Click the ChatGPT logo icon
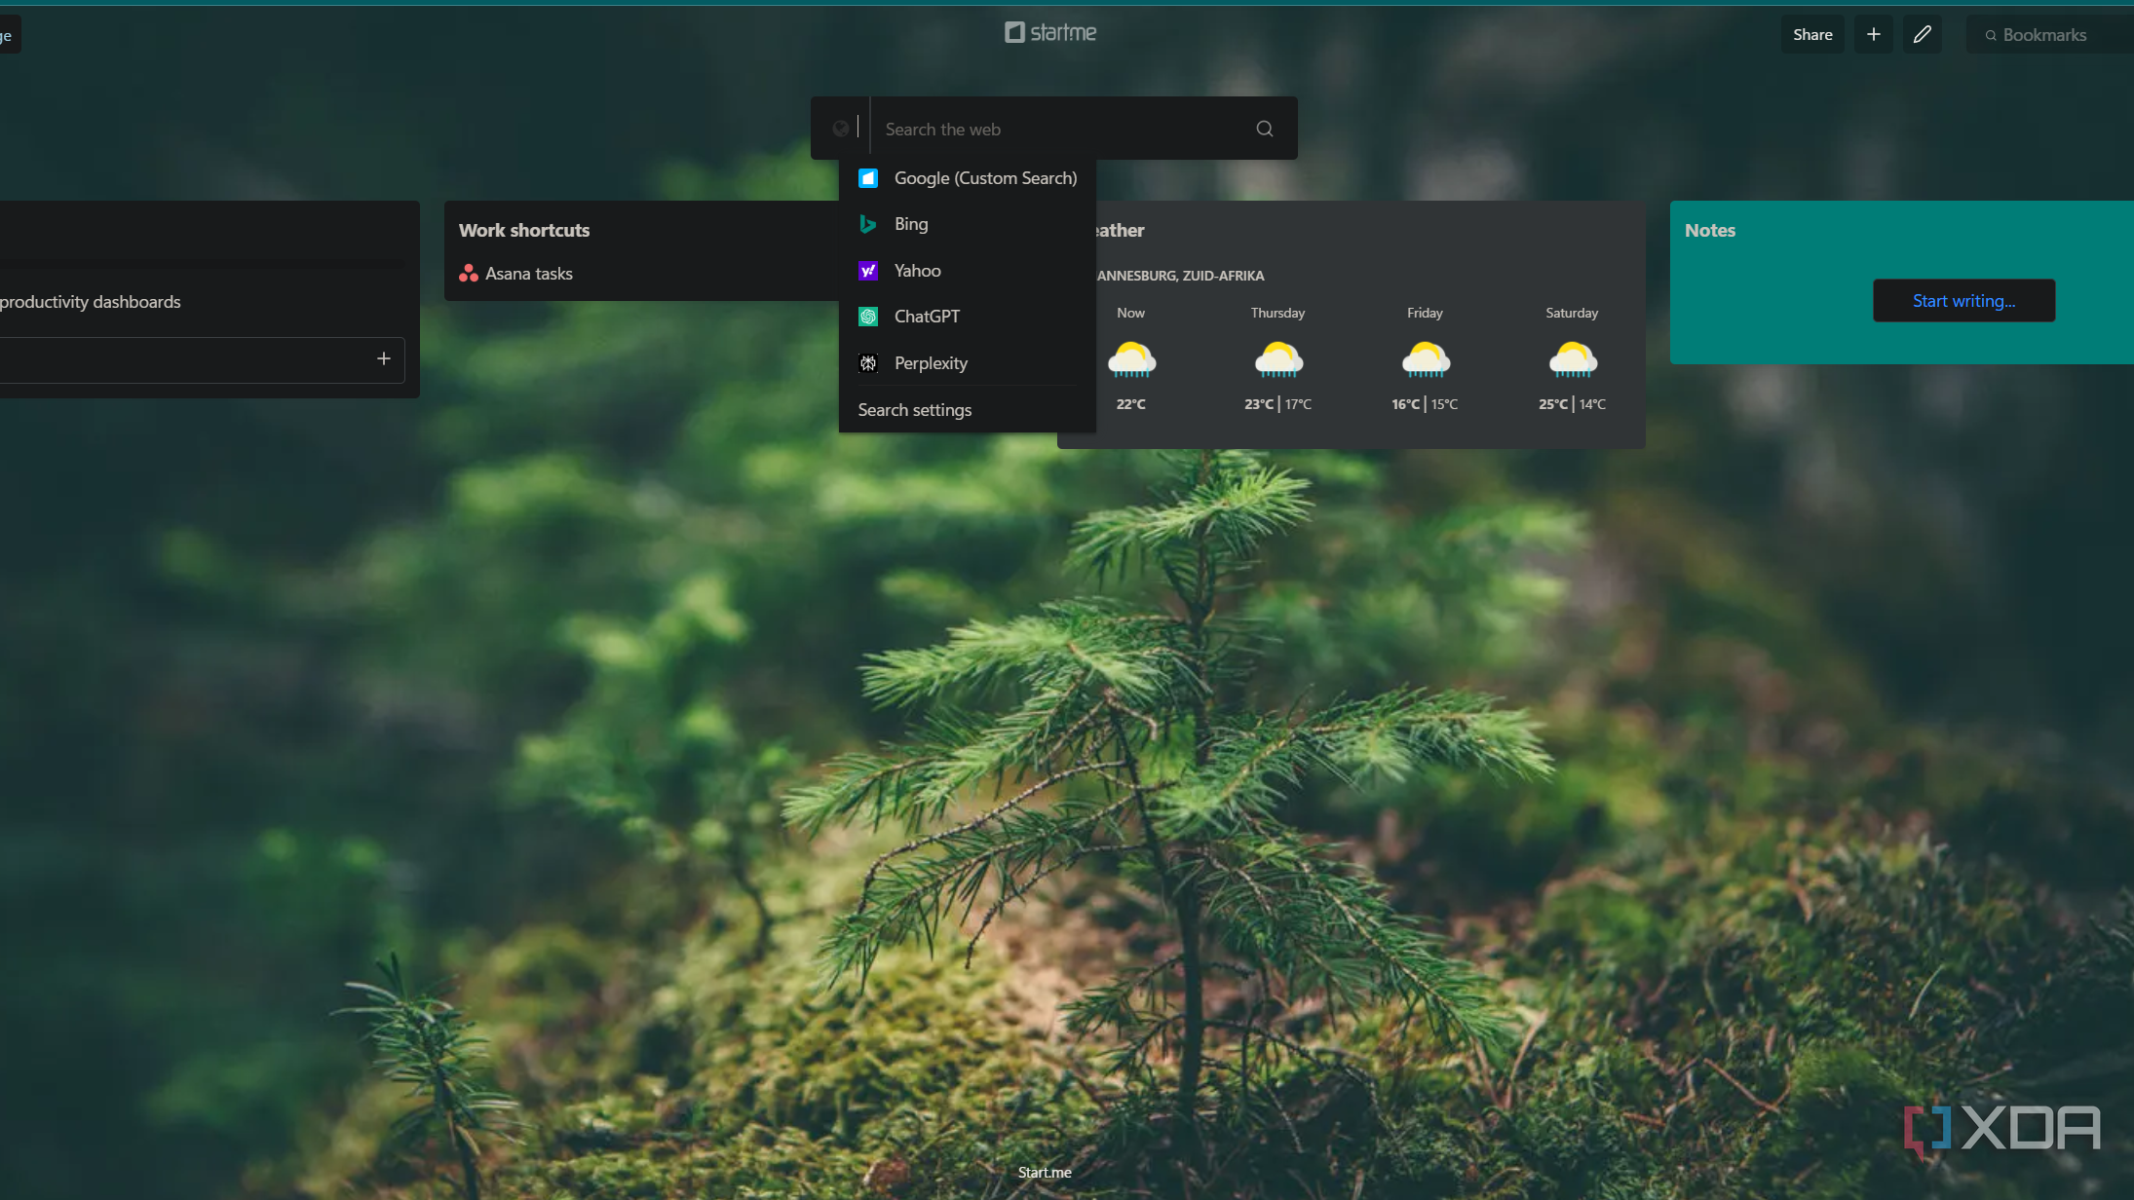Screen dimensions: 2134x1200 tap(868, 317)
